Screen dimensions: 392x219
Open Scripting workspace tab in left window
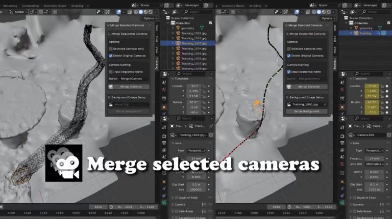pos(77,6)
